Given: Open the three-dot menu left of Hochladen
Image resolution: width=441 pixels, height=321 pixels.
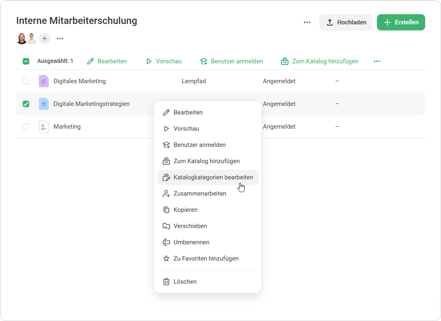Looking at the screenshot, I should tap(307, 22).
